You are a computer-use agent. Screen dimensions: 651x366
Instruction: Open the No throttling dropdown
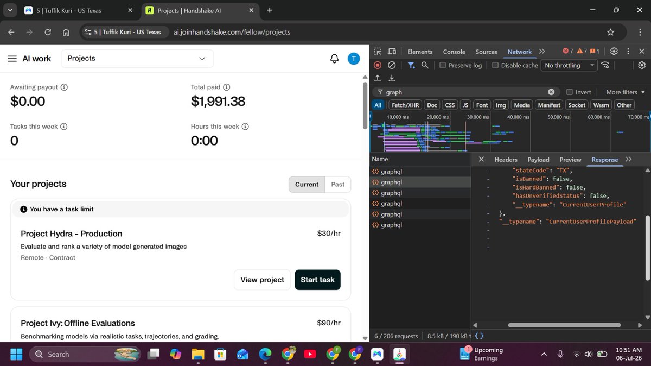[569, 65]
